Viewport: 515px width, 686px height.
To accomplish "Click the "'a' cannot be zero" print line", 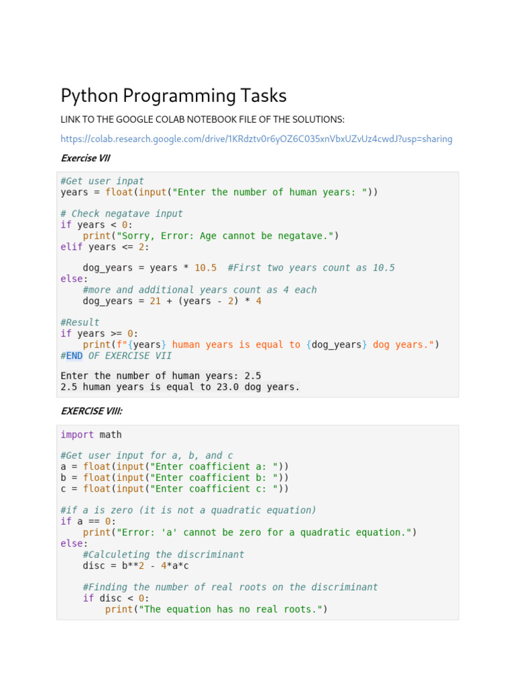I will click(249, 533).
